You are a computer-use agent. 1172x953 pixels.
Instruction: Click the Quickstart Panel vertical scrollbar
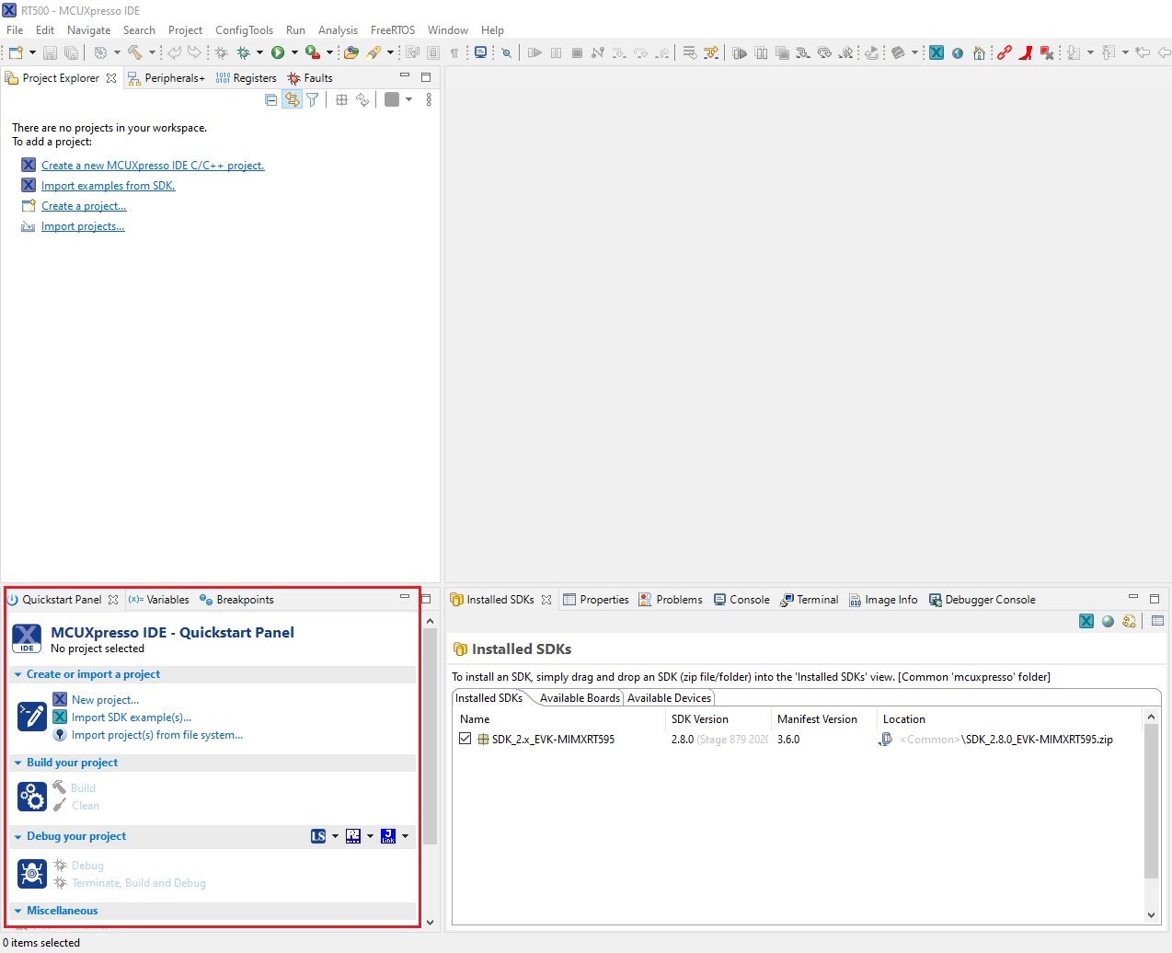coord(430,736)
